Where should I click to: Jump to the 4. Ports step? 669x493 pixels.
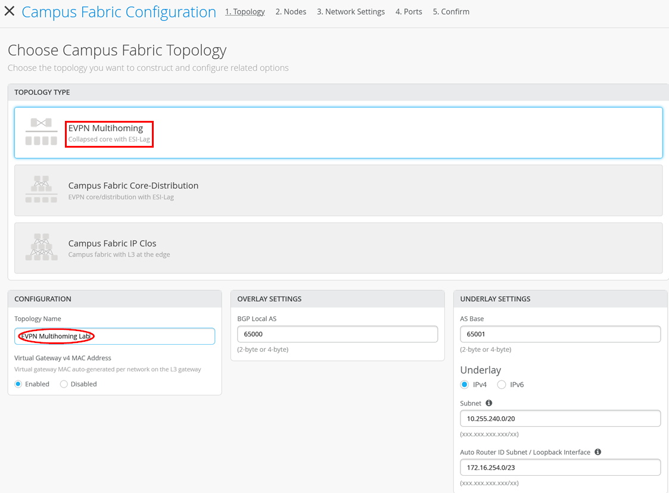point(409,11)
